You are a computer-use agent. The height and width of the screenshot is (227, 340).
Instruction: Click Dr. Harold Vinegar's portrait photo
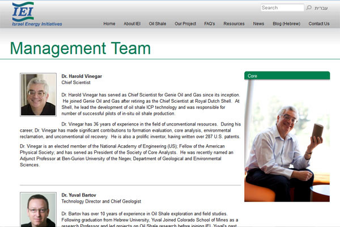point(39,95)
